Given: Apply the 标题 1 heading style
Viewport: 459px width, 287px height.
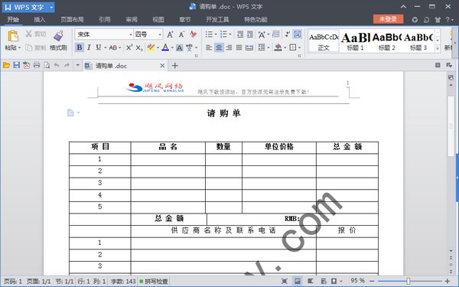Looking at the screenshot, I should [x=356, y=41].
